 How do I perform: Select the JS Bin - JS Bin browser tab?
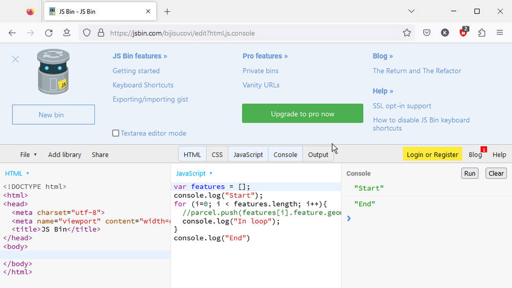[x=100, y=11]
